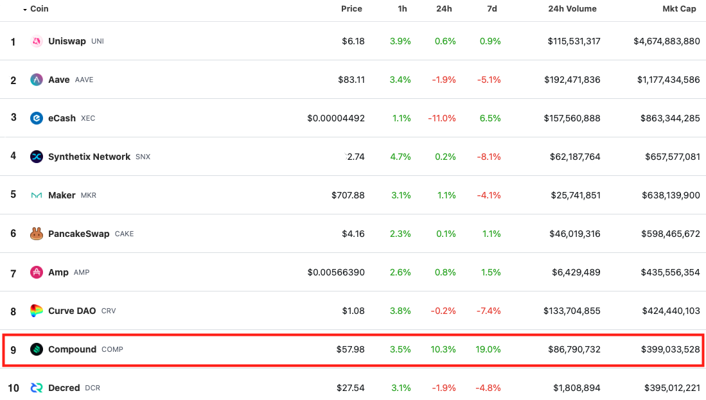Open the Decred coin name link
Image resolution: width=706 pixels, height=400 pixels.
click(64, 387)
